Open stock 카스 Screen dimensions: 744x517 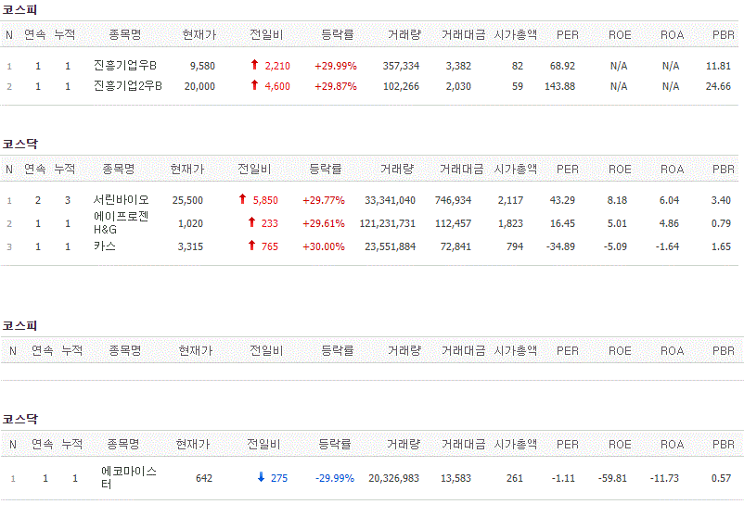coord(105,246)
